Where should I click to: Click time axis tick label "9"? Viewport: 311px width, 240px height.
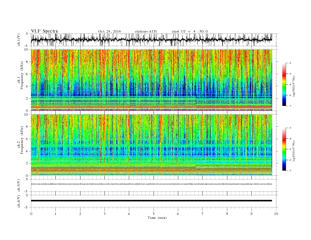251,214
